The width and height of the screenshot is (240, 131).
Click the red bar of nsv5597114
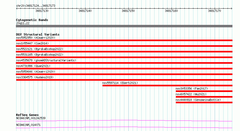[167, 86]
